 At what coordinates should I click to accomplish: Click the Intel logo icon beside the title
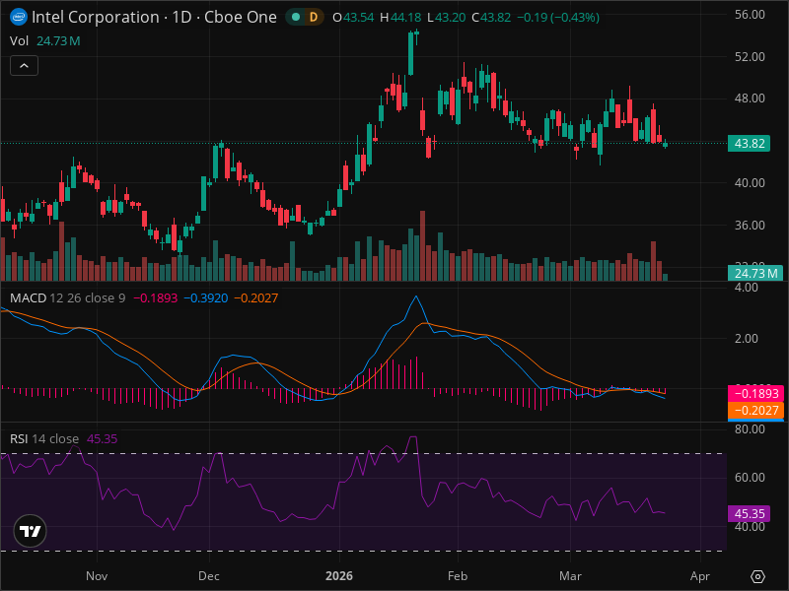click(19, 17)
